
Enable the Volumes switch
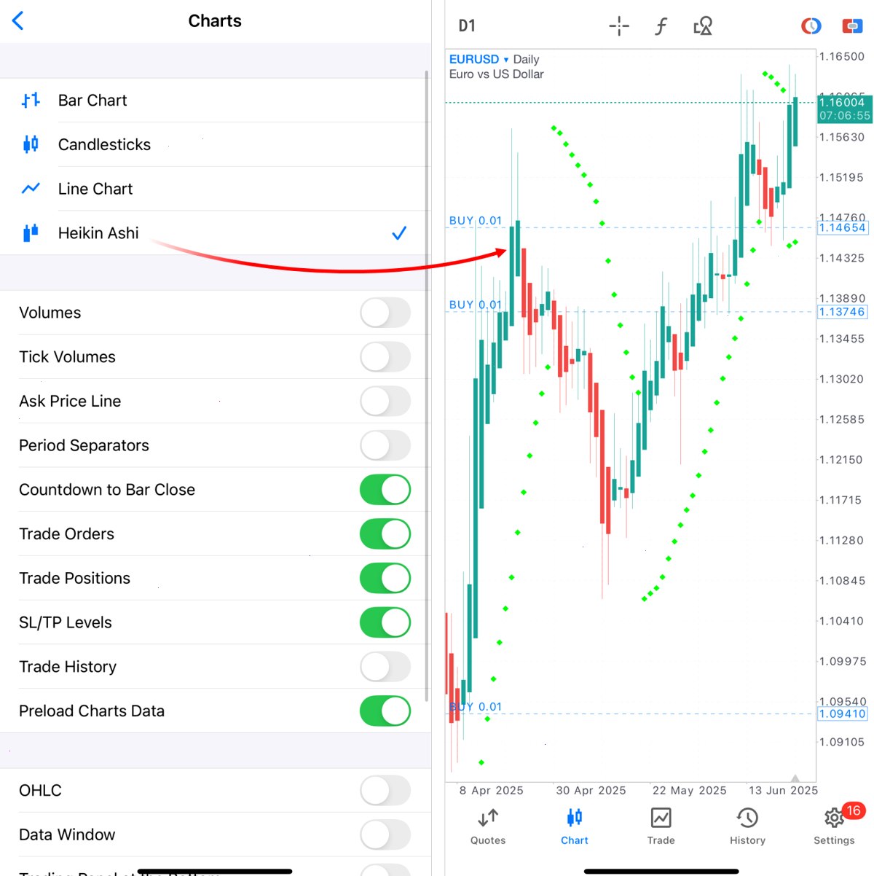point(385,313)
